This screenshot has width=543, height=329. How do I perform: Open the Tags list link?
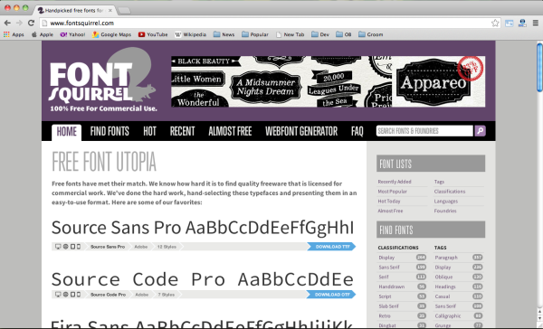(x=439, y=182)
